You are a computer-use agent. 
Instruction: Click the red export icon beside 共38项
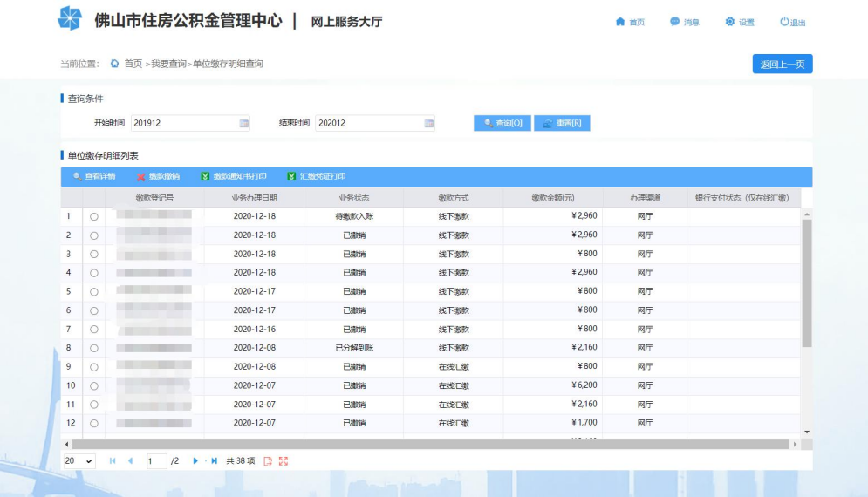(x=268, y=461)
